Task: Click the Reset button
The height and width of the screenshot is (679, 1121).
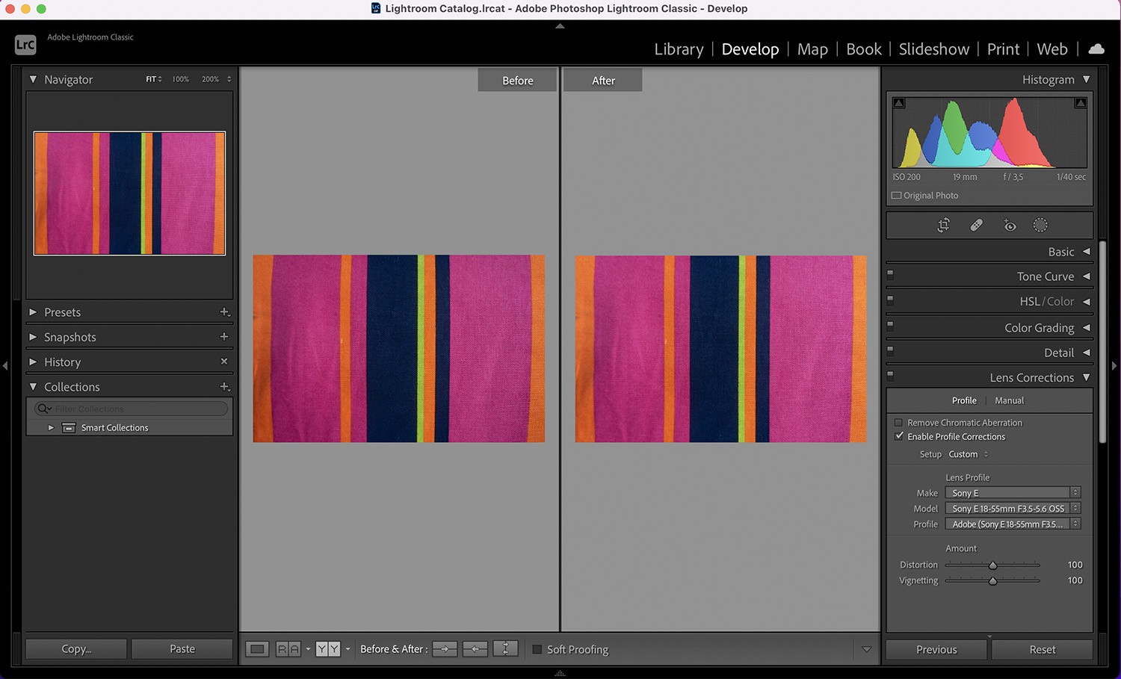Action: point(1042,649)
